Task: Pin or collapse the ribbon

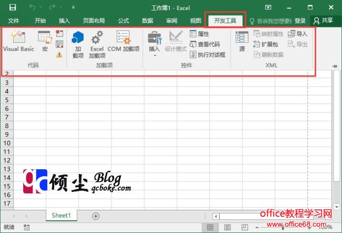Action: (335, 66)
